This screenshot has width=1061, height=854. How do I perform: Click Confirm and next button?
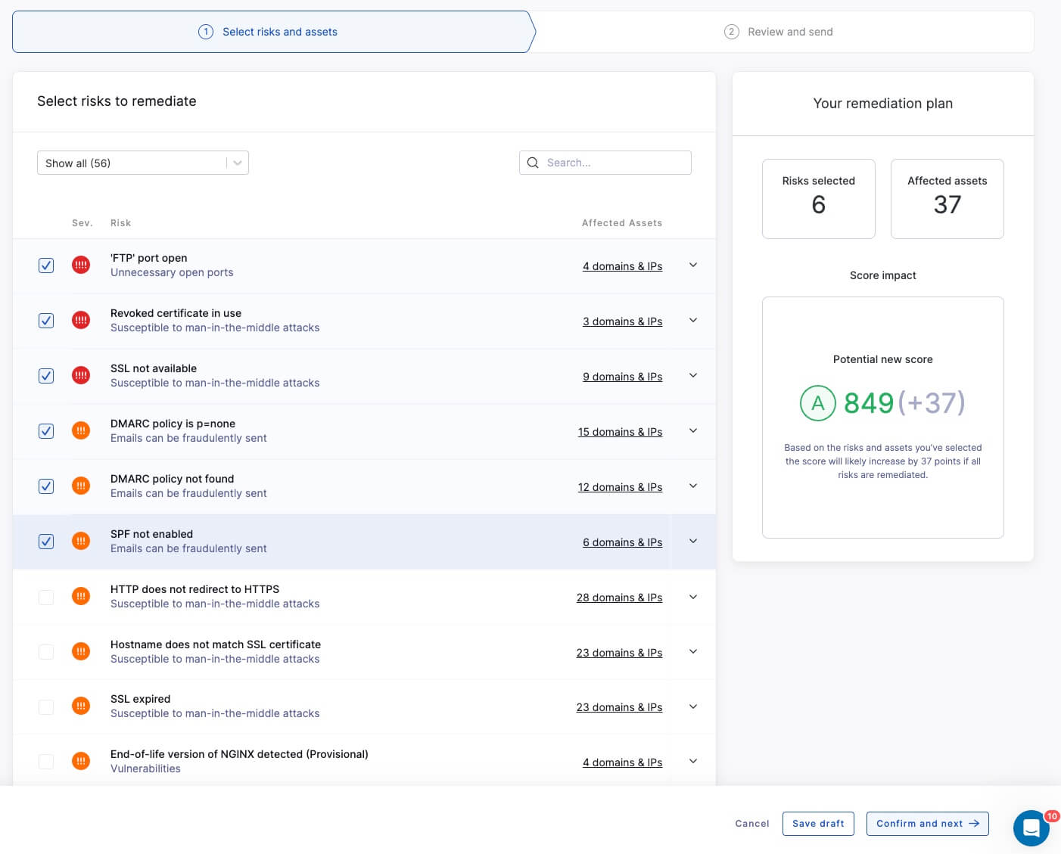click(x=928, y=824)
